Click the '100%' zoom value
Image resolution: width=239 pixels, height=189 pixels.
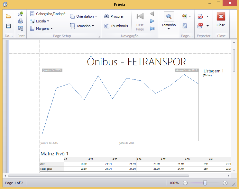pos(174,183)
